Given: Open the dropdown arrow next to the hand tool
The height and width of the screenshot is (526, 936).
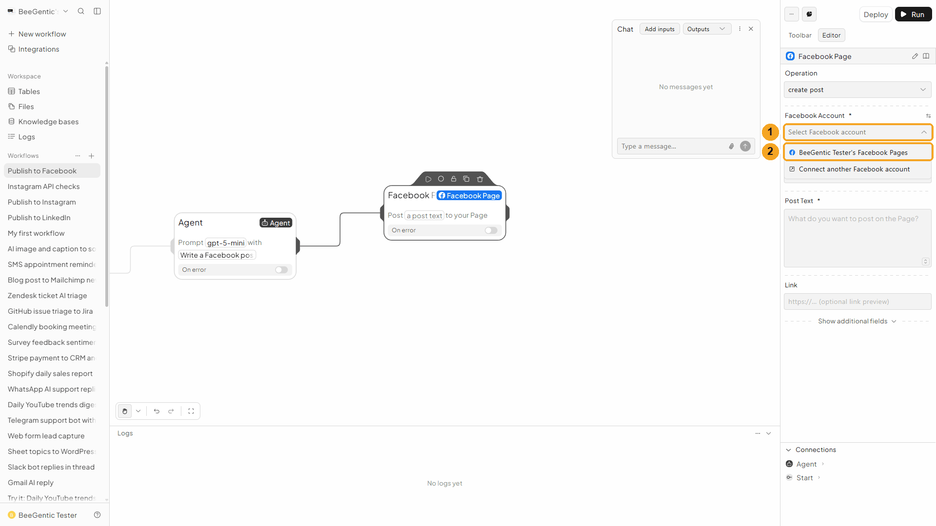Looking at the screenshot, I should (x=138, y=411).
